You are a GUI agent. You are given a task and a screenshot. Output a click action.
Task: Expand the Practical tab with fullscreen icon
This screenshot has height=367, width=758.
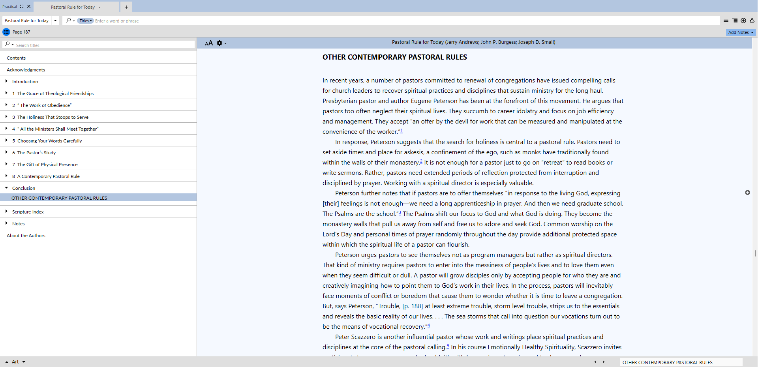[22, 6]
